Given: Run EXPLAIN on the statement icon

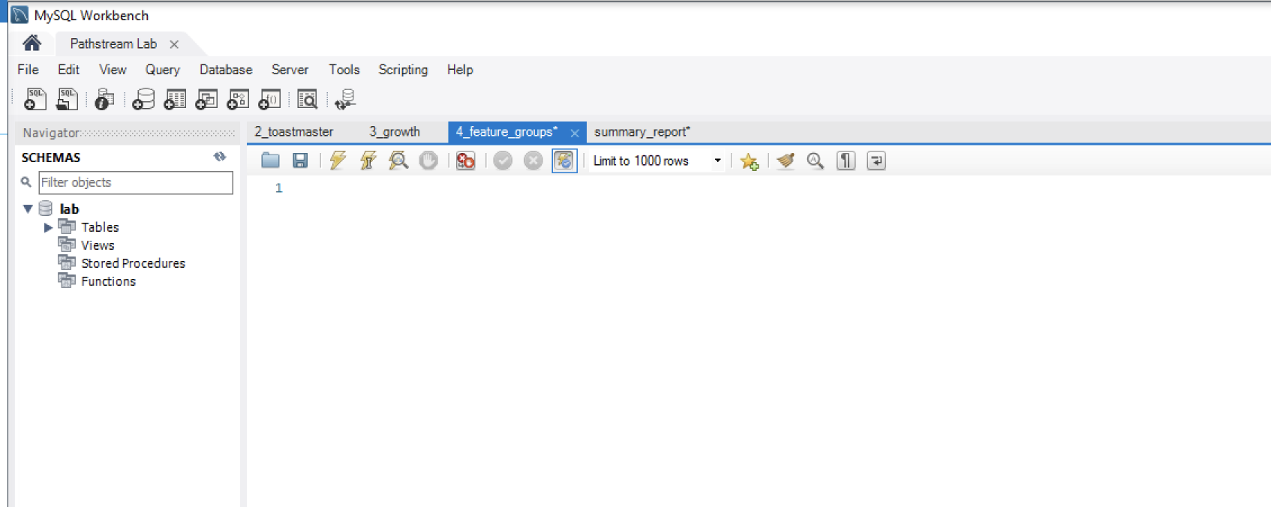Looking at the screenshot, I should pos(398,160).
